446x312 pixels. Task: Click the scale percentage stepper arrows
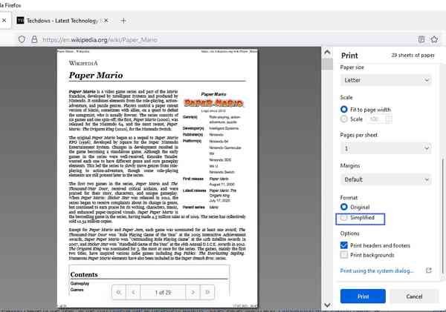pyautogui.click(x=389, y=119)
